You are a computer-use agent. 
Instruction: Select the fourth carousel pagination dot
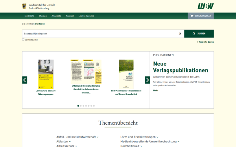click(86, 106)
